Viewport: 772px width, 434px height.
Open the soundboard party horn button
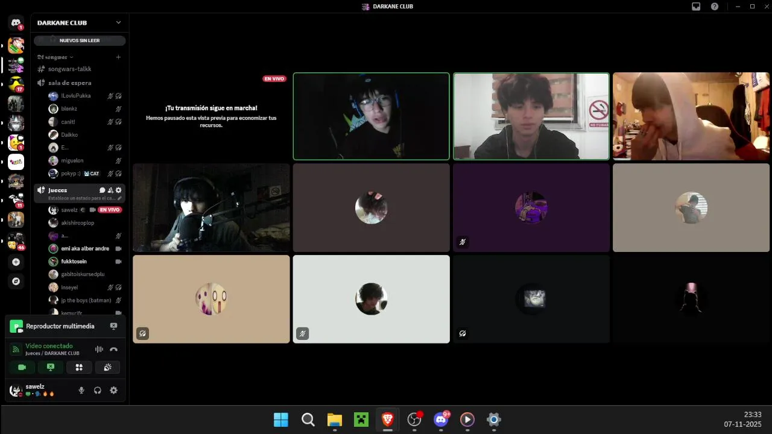107,367
